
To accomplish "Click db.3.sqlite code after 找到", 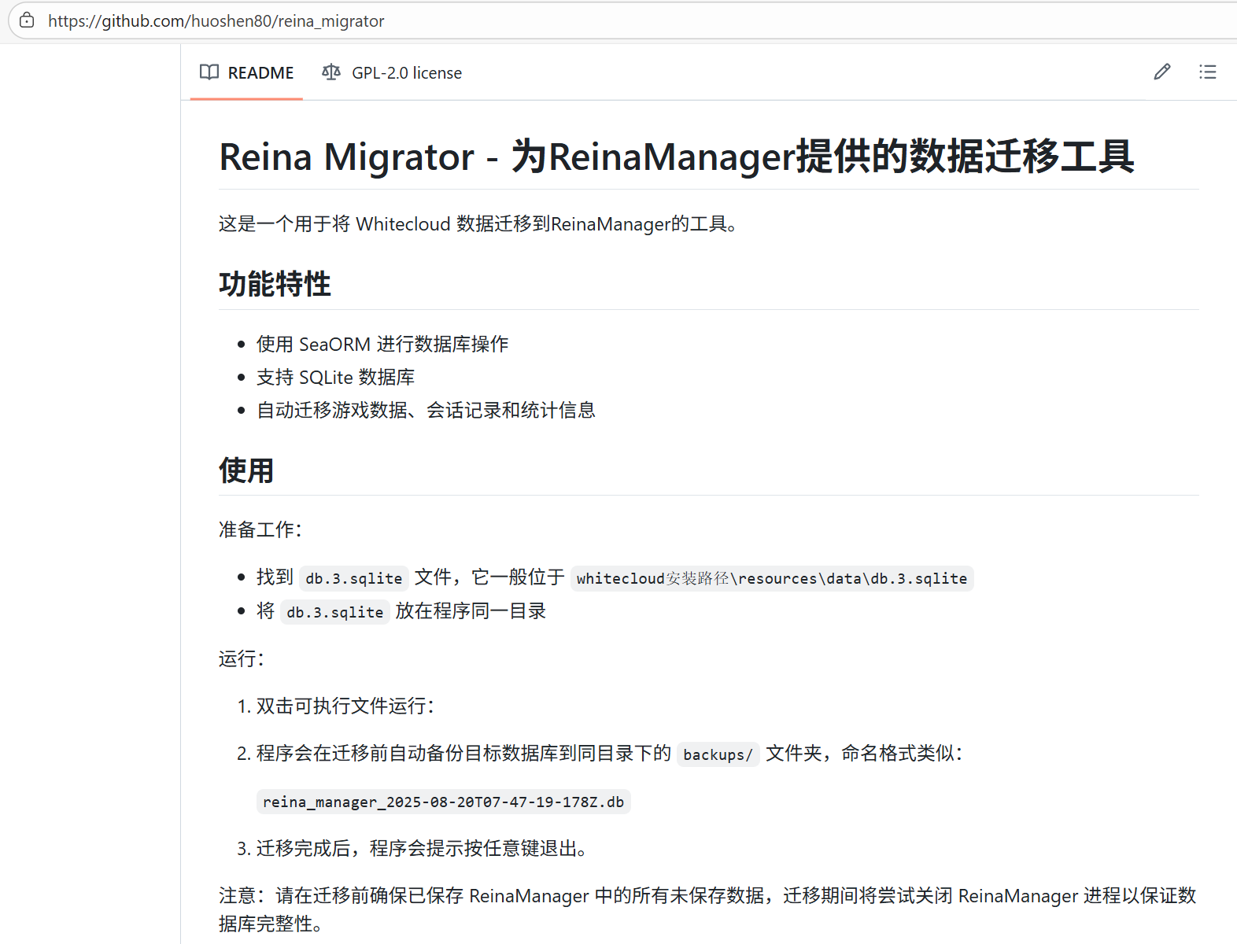I will [x=353, y=578].
